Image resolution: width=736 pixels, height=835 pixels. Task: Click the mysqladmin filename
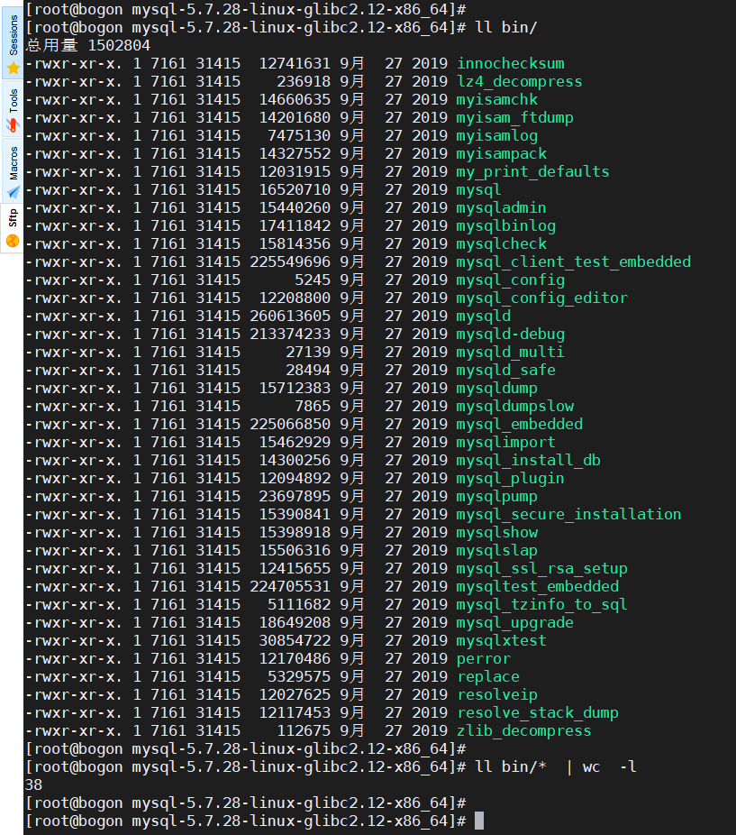tap(501, 207)
